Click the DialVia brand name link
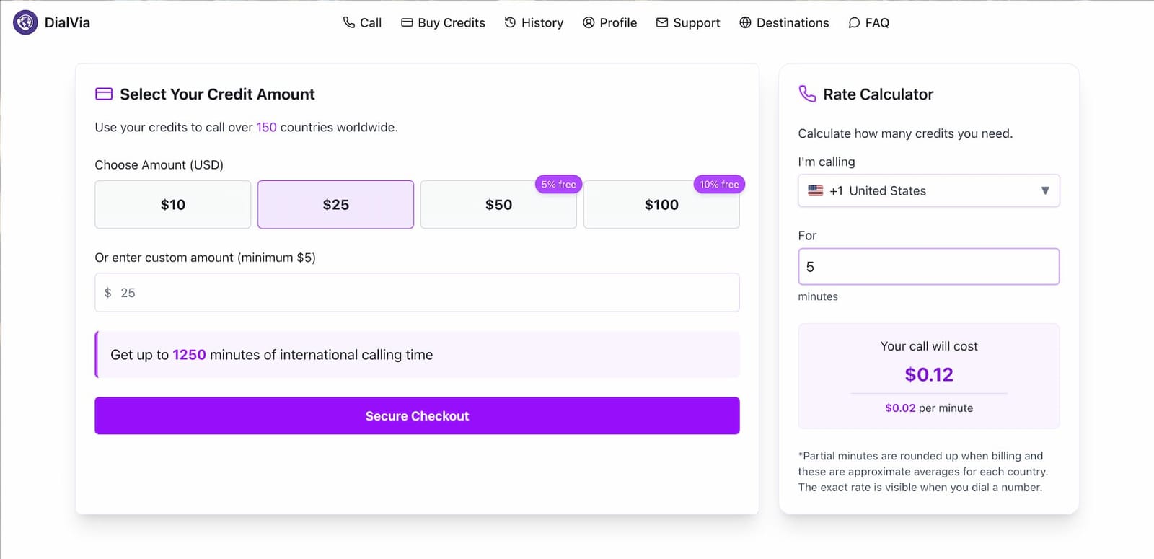 67,22
